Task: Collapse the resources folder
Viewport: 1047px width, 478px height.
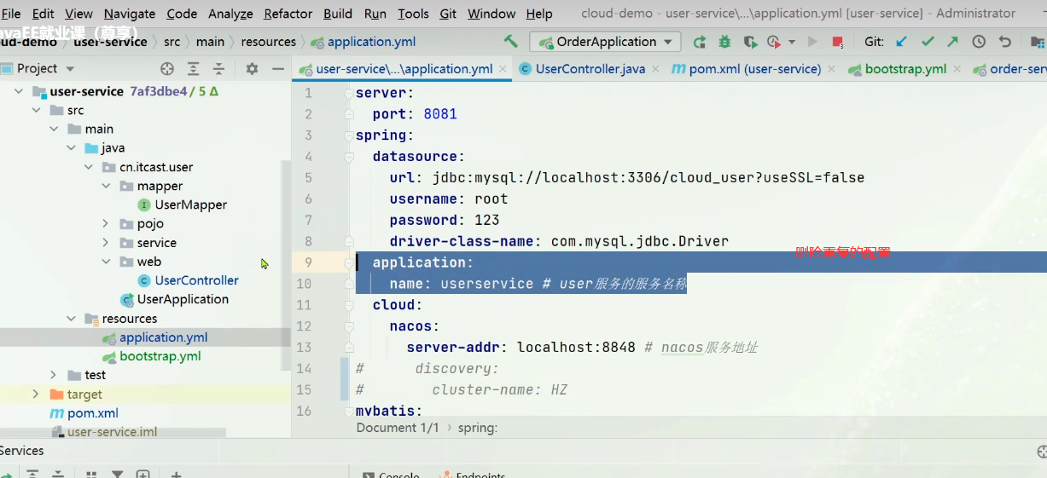Action: point(71,319)
